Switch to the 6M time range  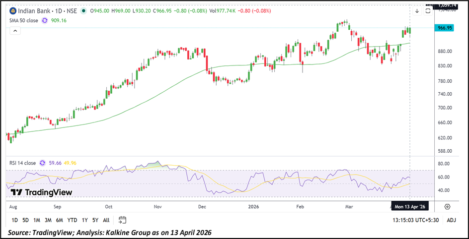(59, 220)
